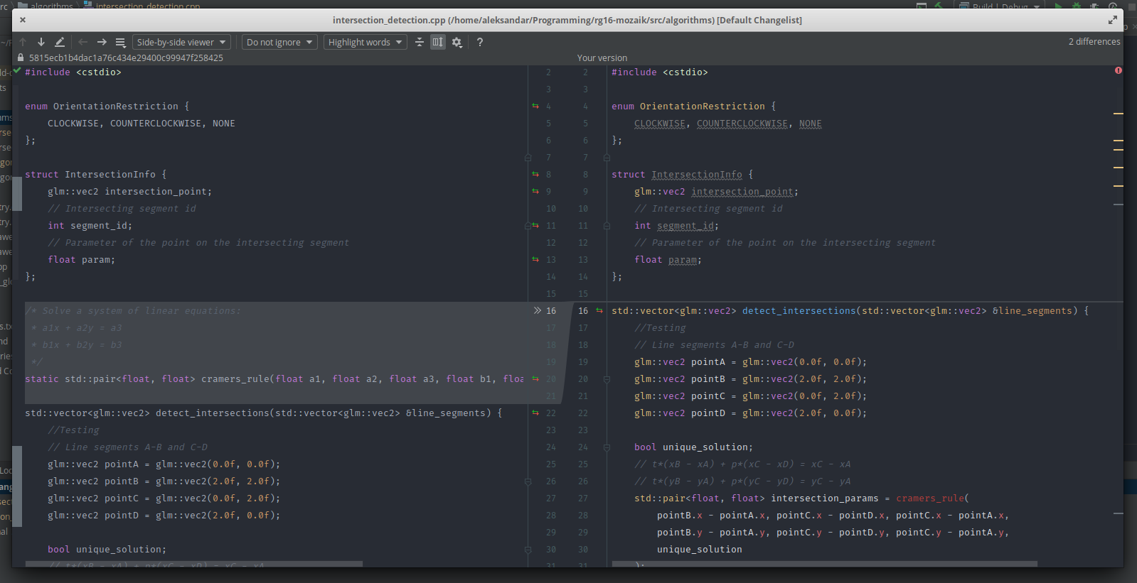Click '/* Solve a system' comment in left pane
Screen dimensions: 1137x583
click(133, 311)
